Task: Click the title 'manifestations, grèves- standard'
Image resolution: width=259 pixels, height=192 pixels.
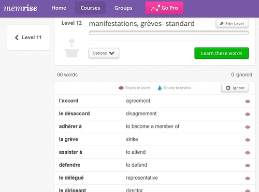Action: coord(141,24)
